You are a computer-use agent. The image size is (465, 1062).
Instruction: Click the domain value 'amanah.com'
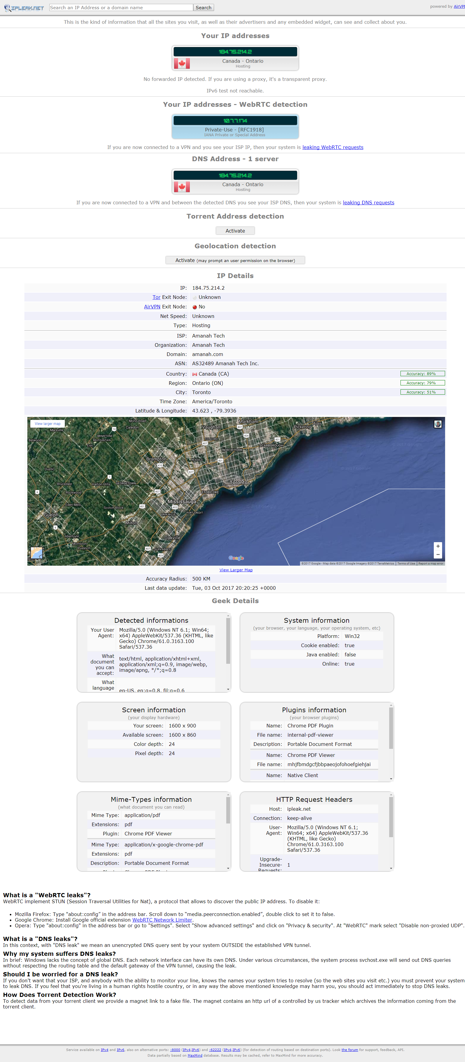pyautogui.click(x=207, y=354)
